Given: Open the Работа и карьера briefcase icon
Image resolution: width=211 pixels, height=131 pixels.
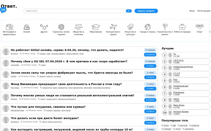Looking at the screenshot, I should (182, 27).
